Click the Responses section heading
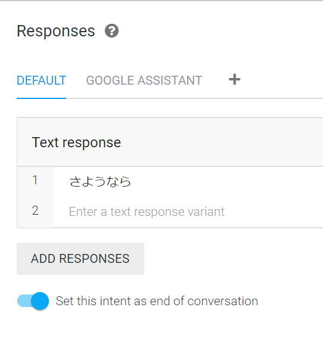 coord(56,31)
